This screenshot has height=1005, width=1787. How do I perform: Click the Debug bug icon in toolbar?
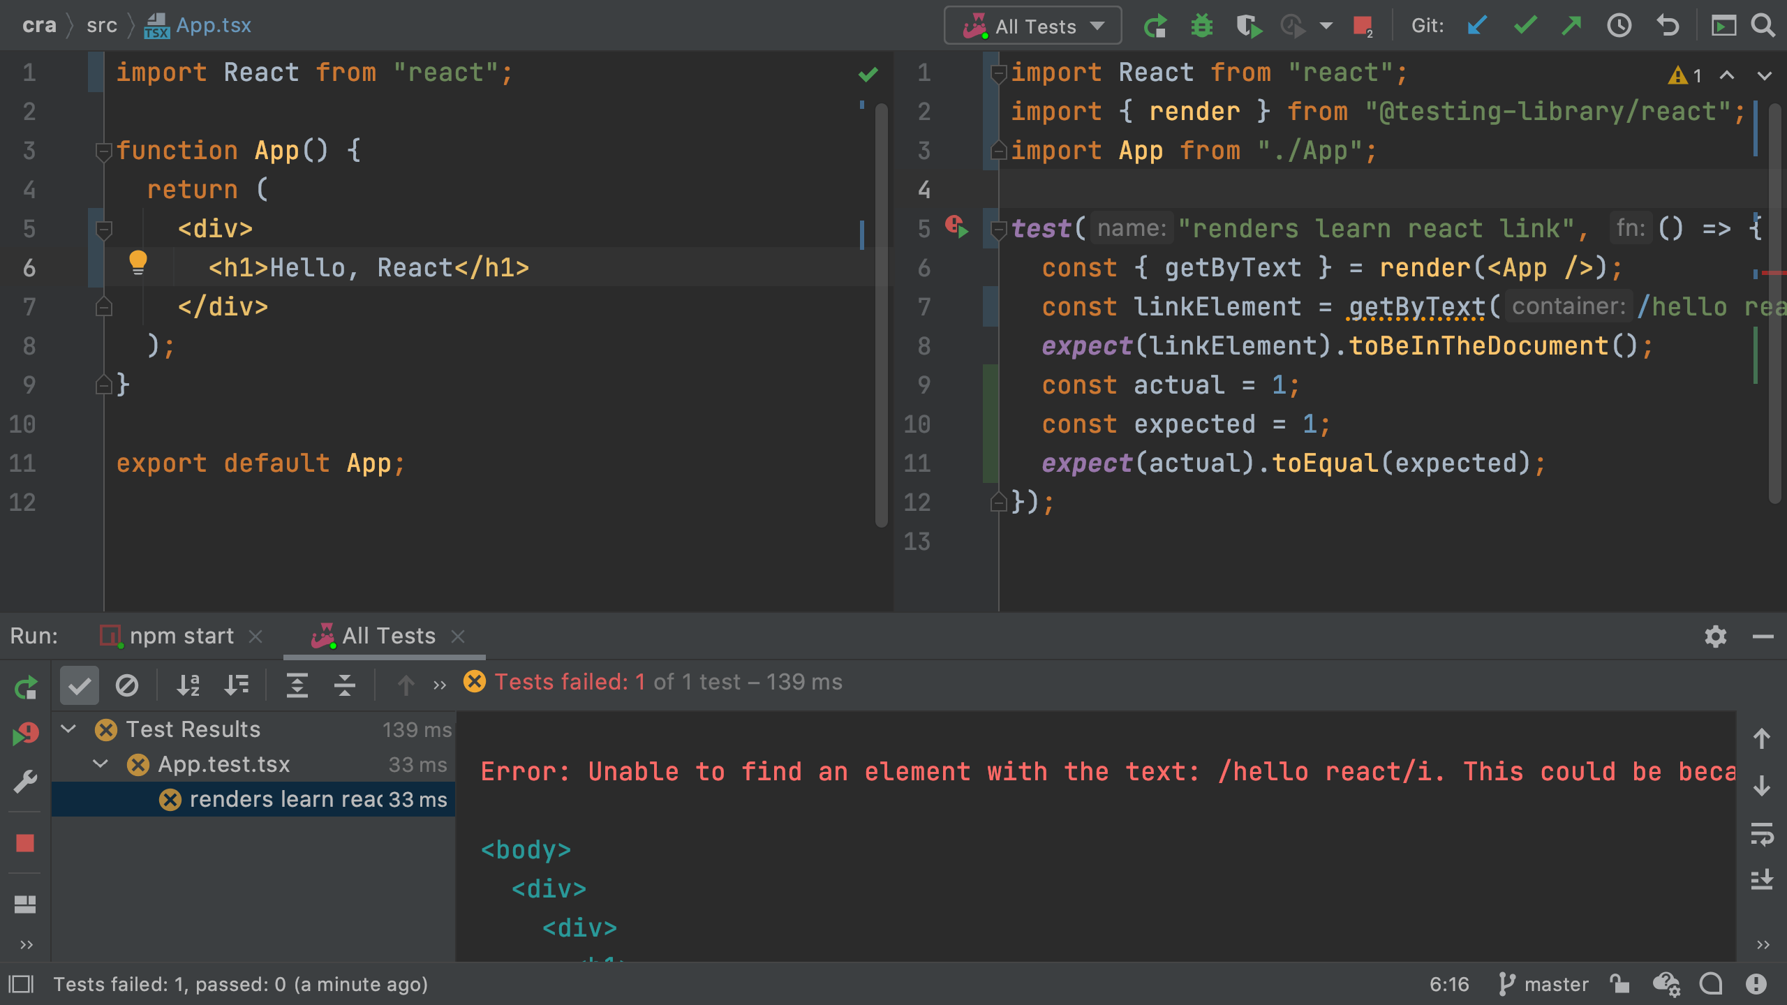point(1201,27)
